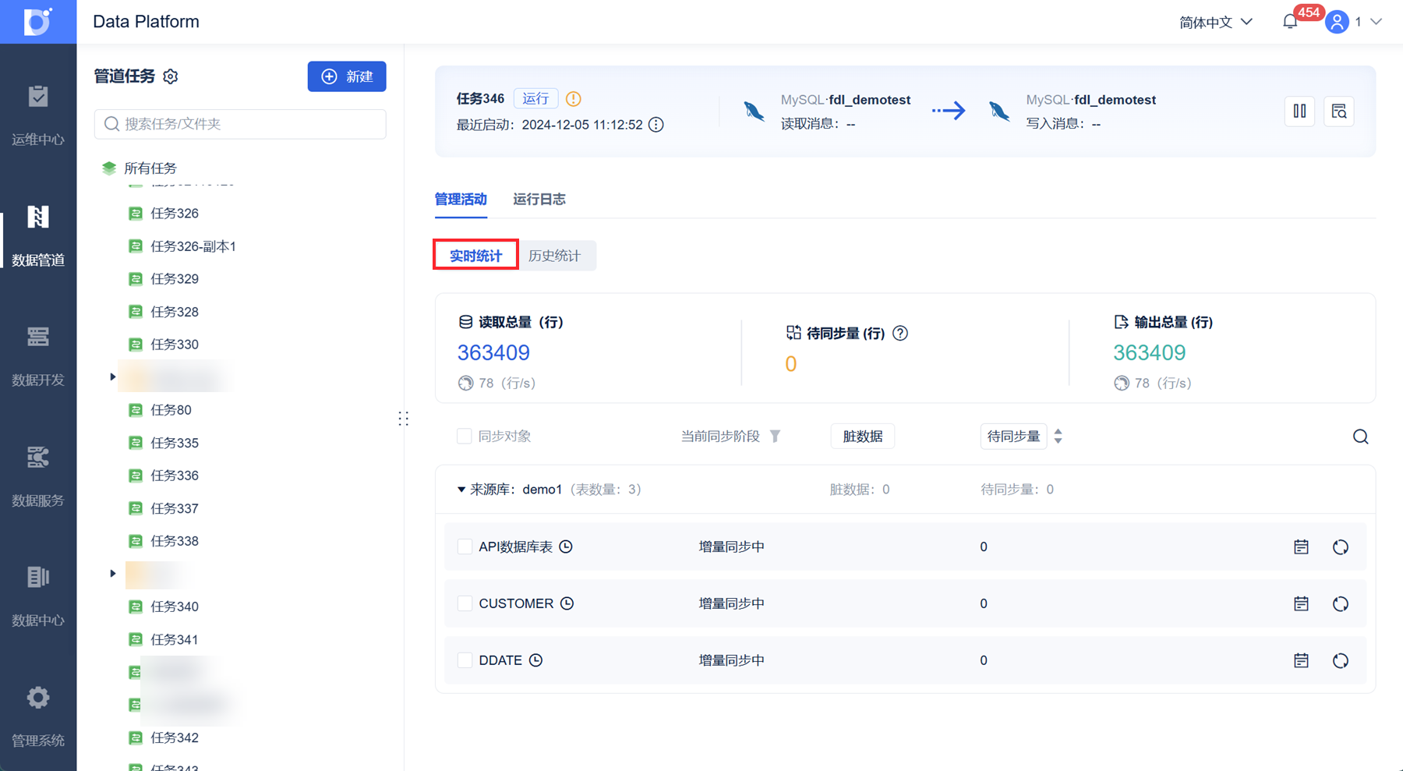The image size is (1403, 771).
Task: Switch to the 管理活动 tab
Action: tap(461, 200)
